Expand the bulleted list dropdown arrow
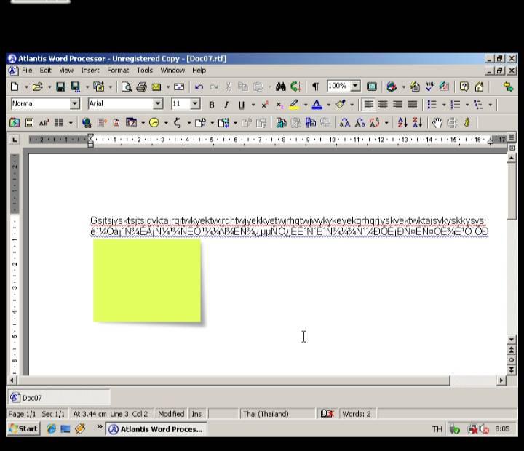The image size is (524, 451). (444, 105)
